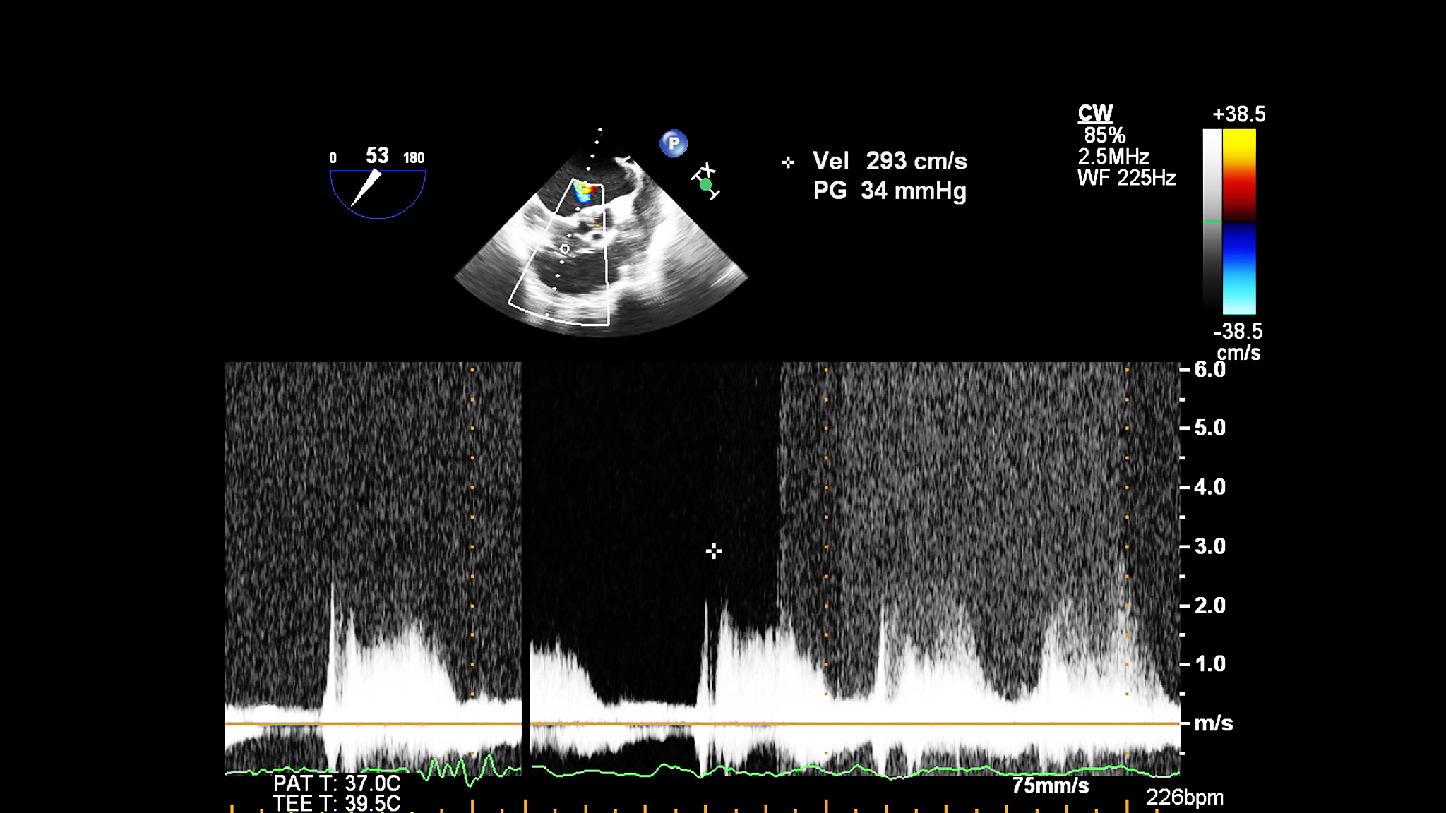Click the PG 34 mmHg measurement result
The height and width of the screenshot is (813, 1446).
coord(890,191)
